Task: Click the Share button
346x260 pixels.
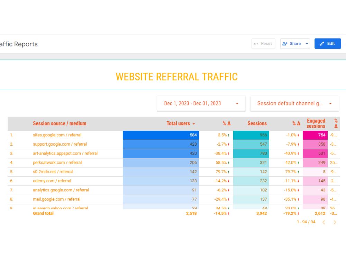Action: [292, 44]
